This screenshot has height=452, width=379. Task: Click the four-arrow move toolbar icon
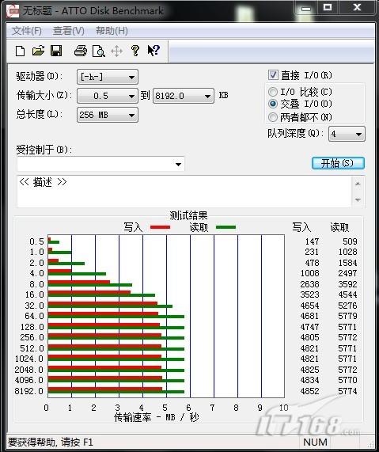(117, 51)
